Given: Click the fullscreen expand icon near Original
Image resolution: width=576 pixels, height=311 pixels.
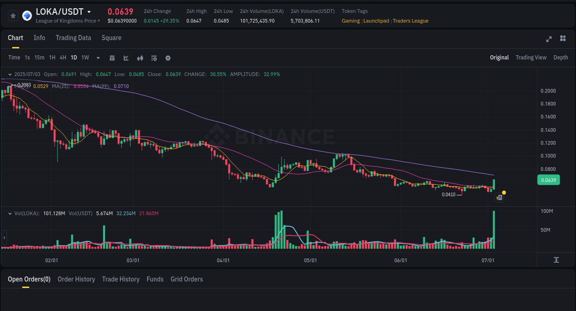Looking at the screenshot, I should pos(549,39).
